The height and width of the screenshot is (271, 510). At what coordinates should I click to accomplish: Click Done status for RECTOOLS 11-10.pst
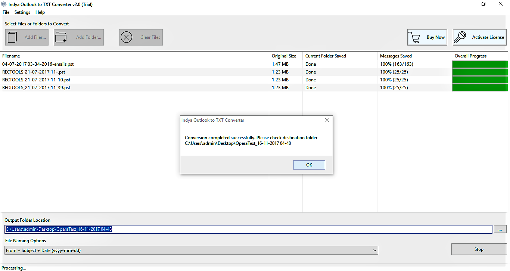[x=311, y=80]
